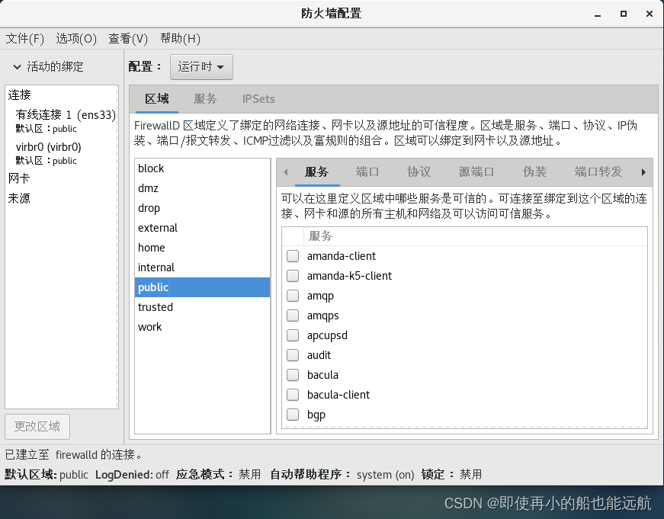Screen dimensions: 664x519
Task: Collapse the 活动的绑定 section
Action: click(17, 67)
